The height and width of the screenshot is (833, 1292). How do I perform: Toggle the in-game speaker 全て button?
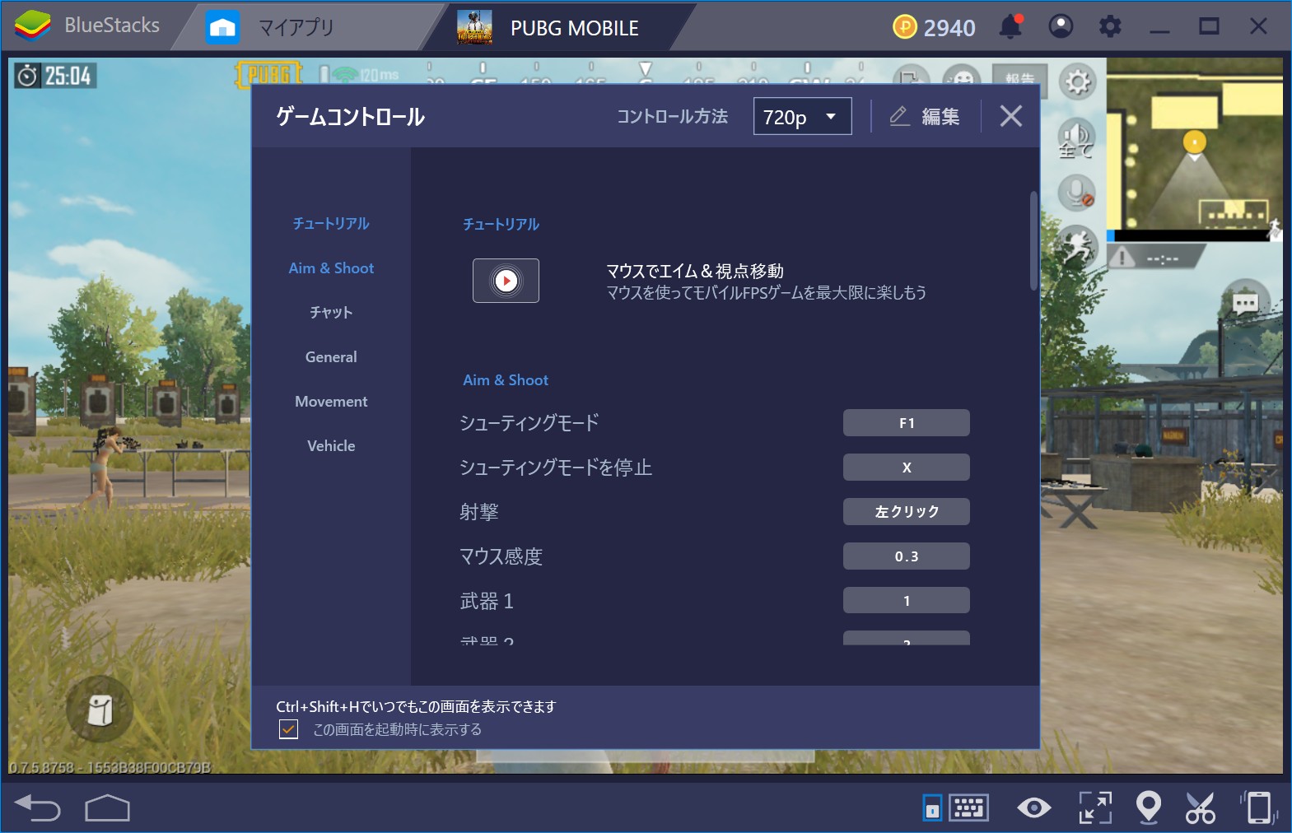(x=1075, y=139)
